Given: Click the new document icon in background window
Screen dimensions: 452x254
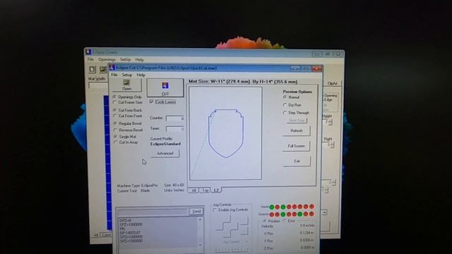Looking at the screenshot, I should tap(93, 69).
